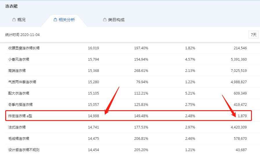Click the rate 2.13%
This screenshot has height=154, width=260.
coord(190,71)
